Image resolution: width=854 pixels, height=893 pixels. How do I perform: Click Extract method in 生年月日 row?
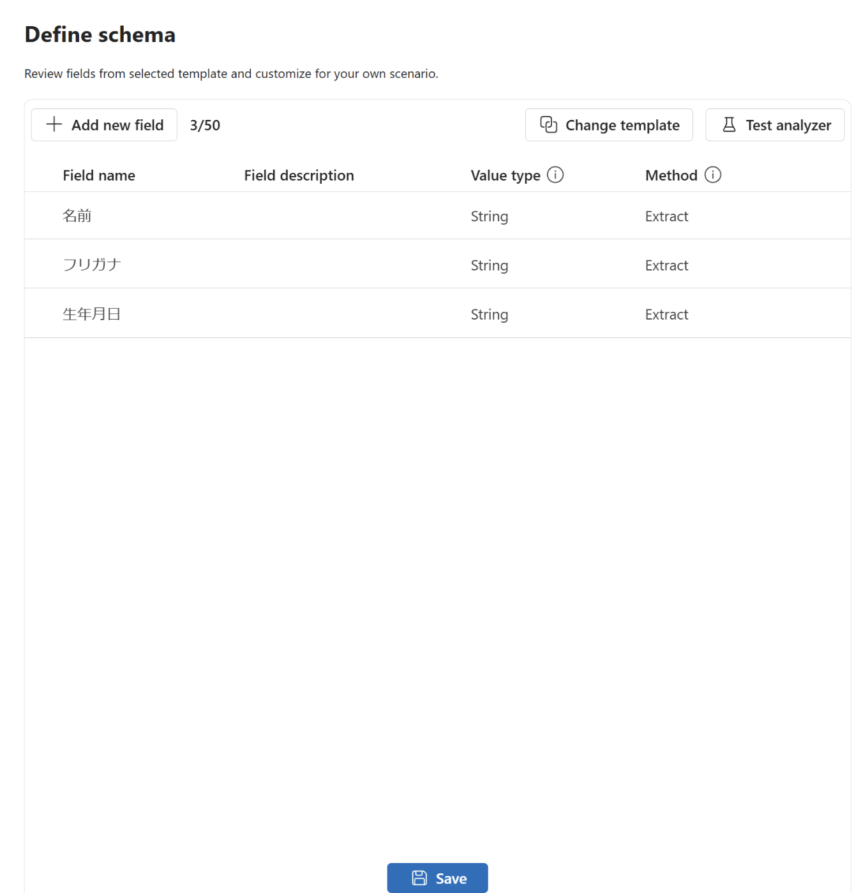pyautogui.click(x=666, y=314)
